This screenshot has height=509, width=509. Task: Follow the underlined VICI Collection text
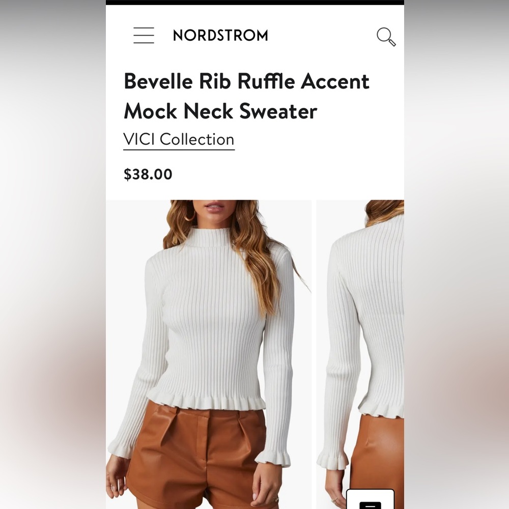coord(179,140)
